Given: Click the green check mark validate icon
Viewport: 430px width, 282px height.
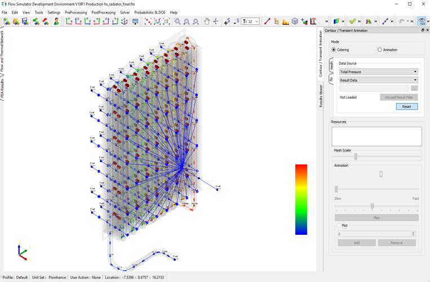Looking at the screenshot, I should pyautogui.click(x=352, y=21).
